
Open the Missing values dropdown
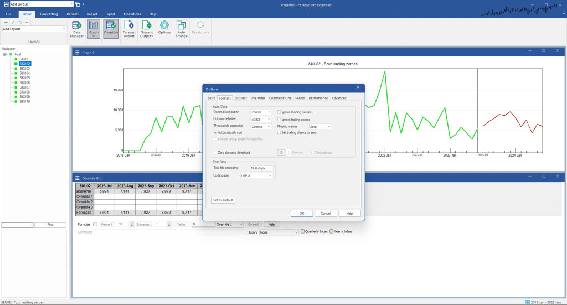[x=320, y=126]
